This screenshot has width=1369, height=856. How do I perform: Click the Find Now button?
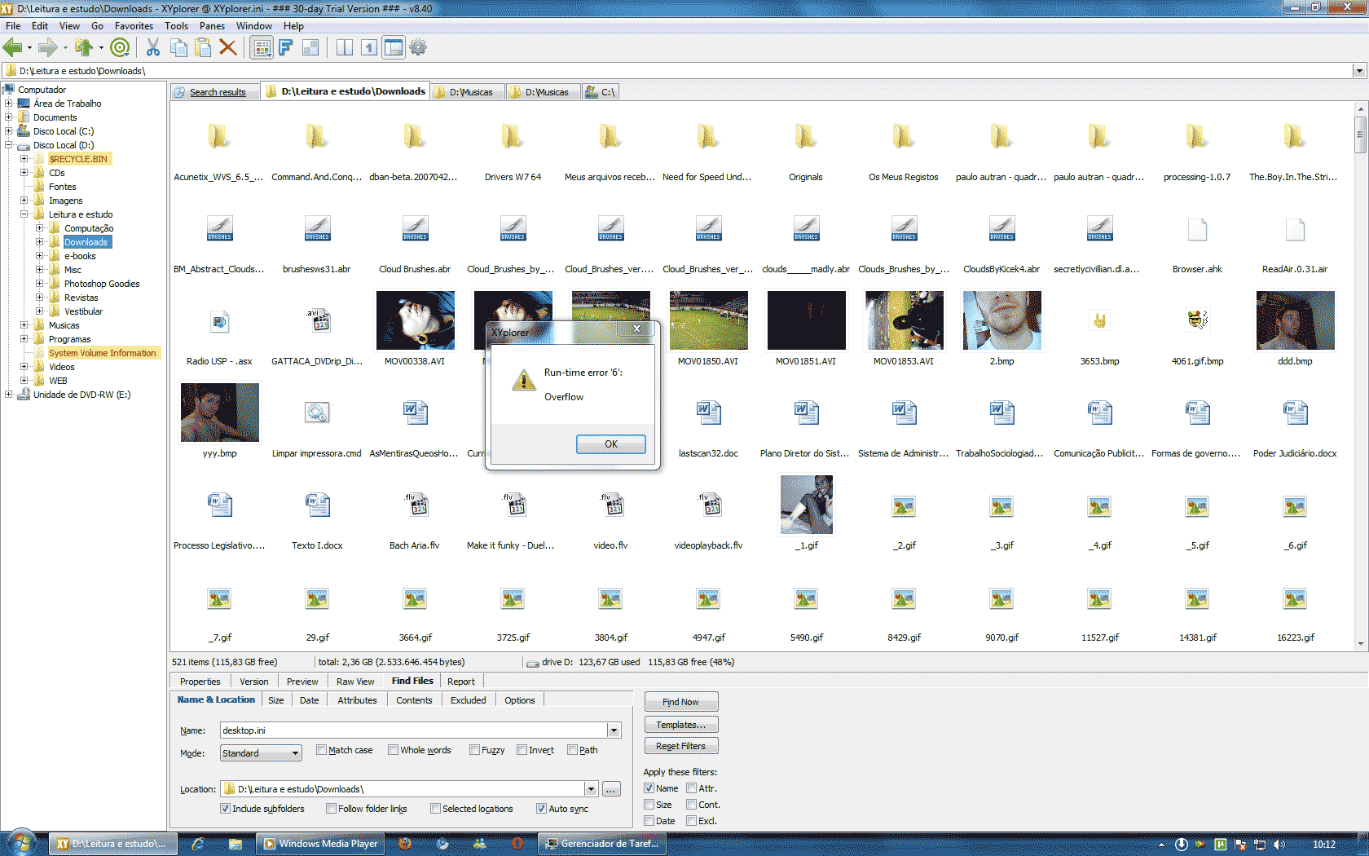point(680,702)
